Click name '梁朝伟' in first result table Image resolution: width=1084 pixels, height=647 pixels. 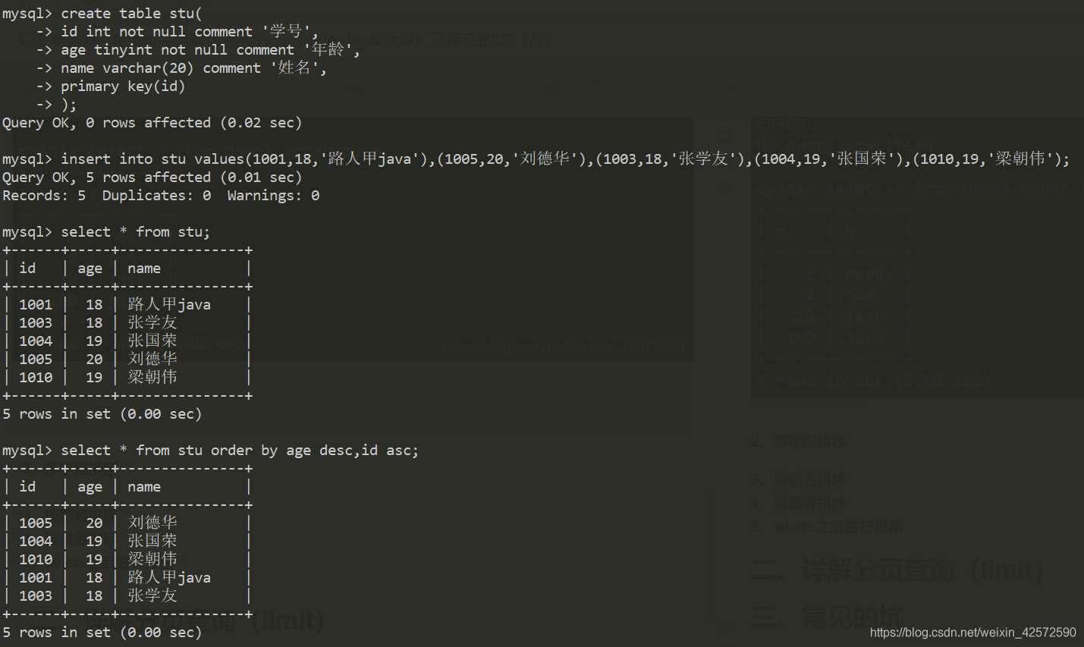(x=152, y=378)
